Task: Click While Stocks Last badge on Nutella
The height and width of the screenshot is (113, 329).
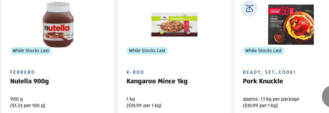Action: [31, 51]
